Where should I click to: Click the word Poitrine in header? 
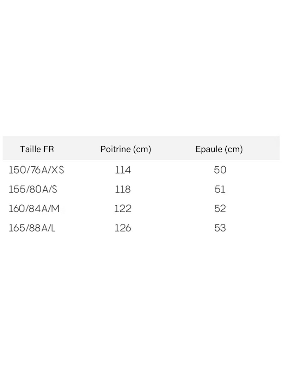click(x=116, y=149)
